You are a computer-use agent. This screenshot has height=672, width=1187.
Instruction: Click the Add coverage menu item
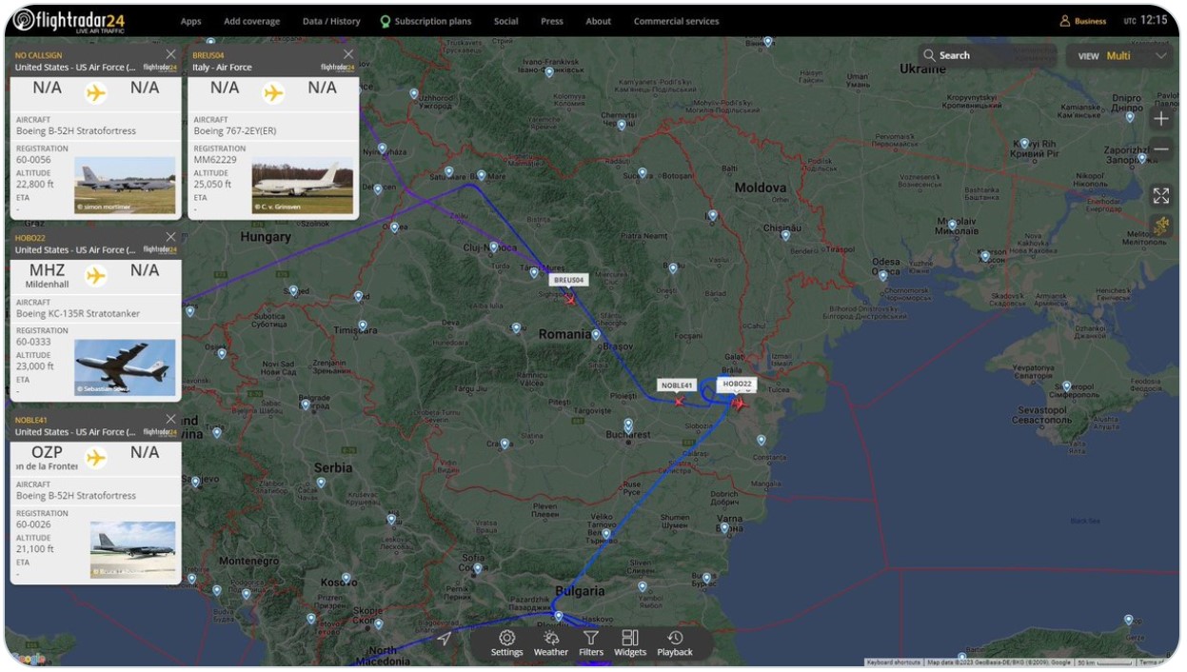point(251,21)
